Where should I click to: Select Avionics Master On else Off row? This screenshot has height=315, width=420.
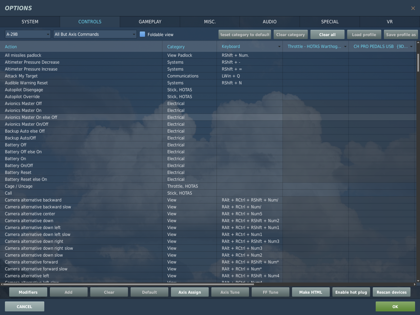208,117
